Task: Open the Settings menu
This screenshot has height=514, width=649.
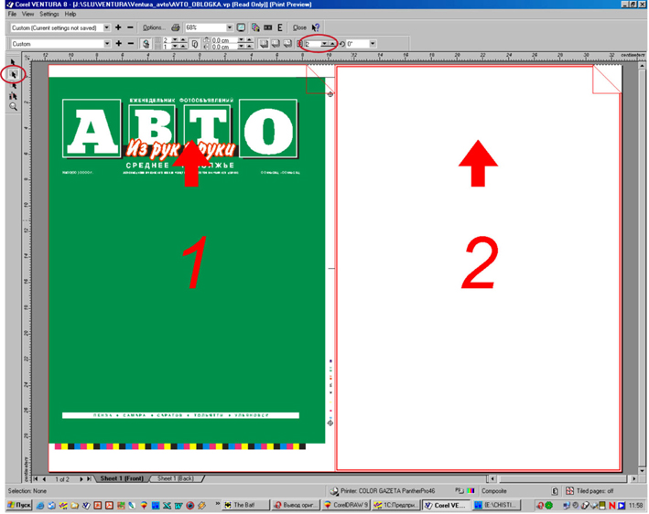Action: point(49,14)
